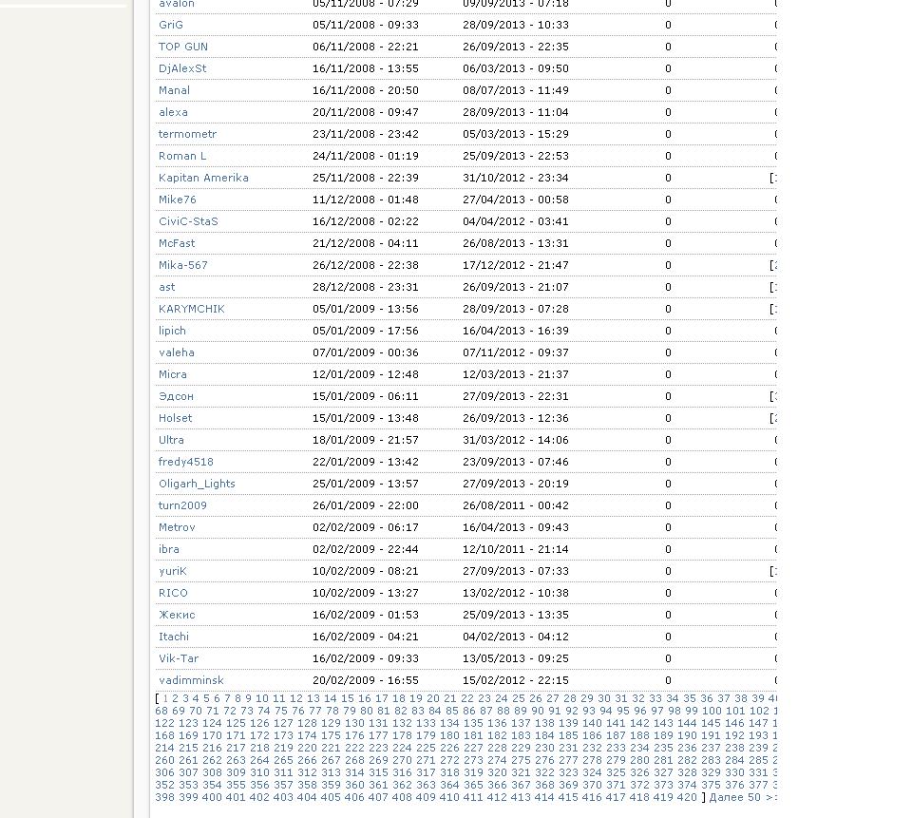
Task: Click the Mike76 username link
Action: (177, 200)
